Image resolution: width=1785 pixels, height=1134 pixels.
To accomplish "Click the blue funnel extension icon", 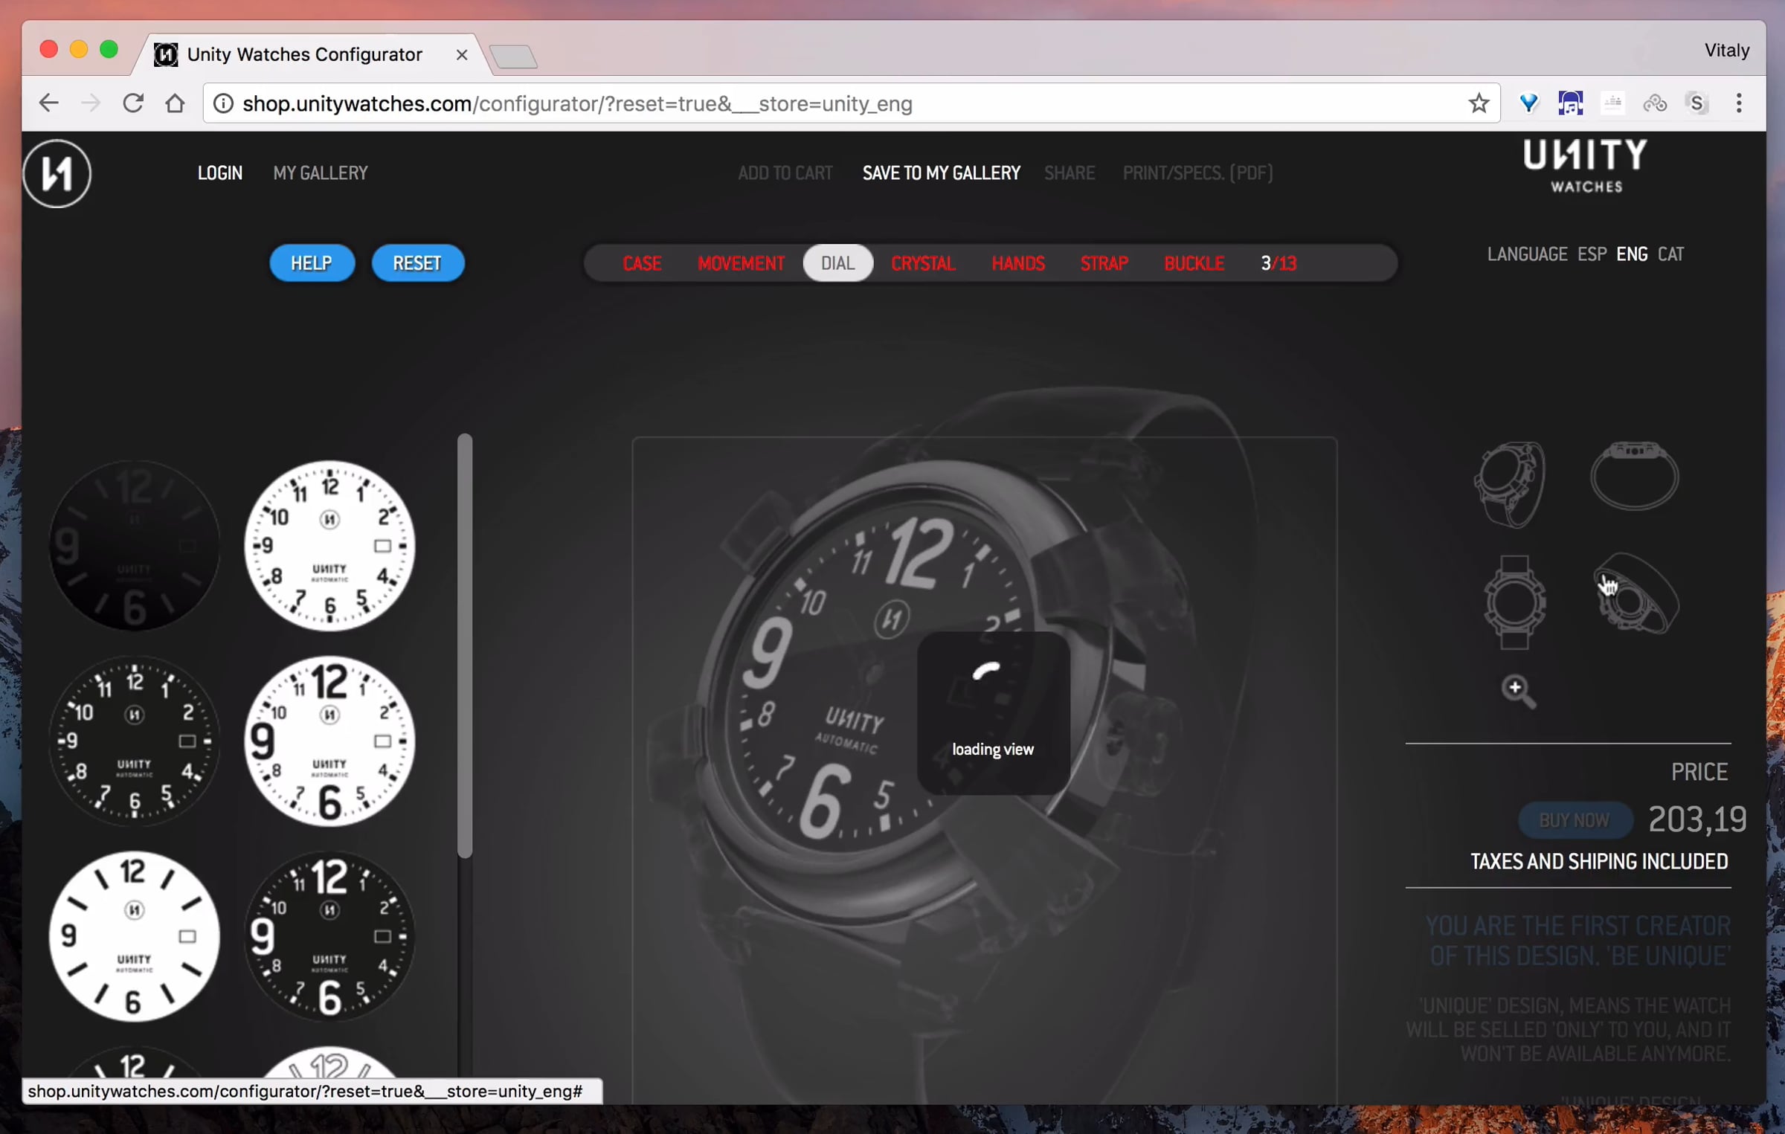I will [x=1528, y=103].
